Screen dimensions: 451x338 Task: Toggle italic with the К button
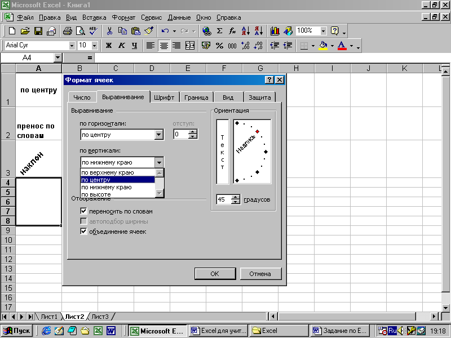click(x=122, y=46)
